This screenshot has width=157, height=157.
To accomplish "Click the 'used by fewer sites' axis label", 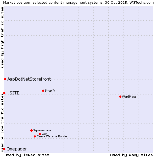I will 27,155.
